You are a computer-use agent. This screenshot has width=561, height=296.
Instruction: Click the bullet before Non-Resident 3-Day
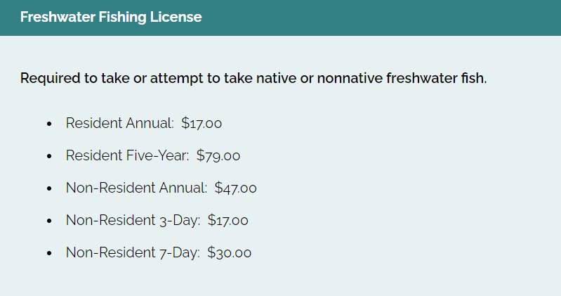49,221
